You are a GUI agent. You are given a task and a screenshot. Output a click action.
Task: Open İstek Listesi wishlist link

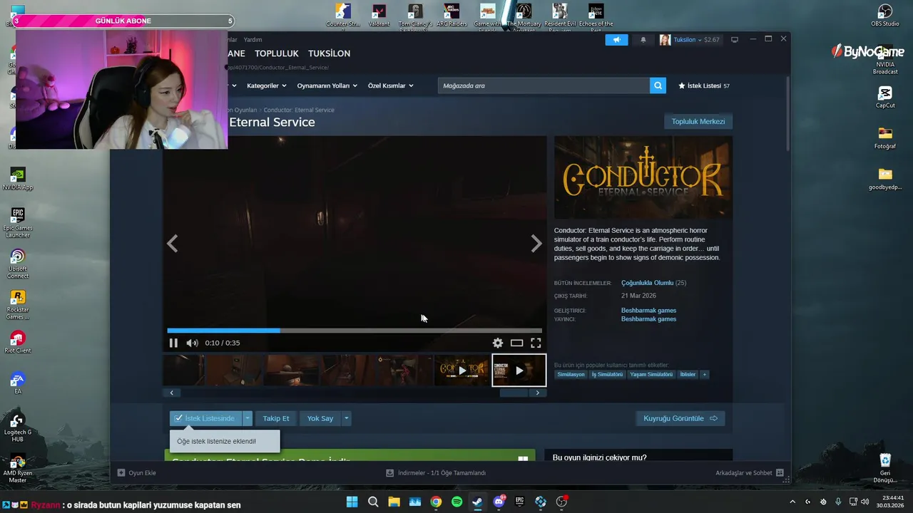703,85
